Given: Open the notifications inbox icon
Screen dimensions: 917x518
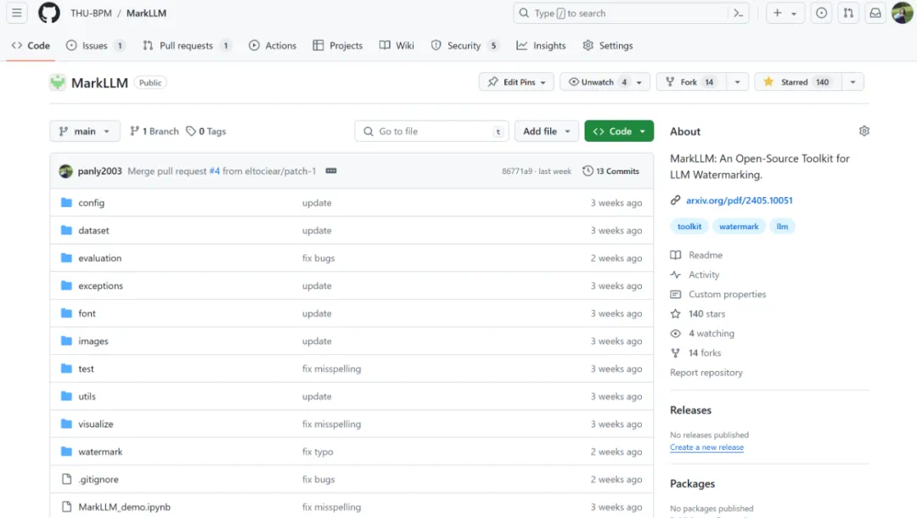Looking at the screenshot, I should coord(875,14).
